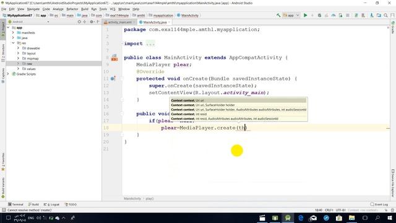Open the Build Variants side tab

point(2,188)
